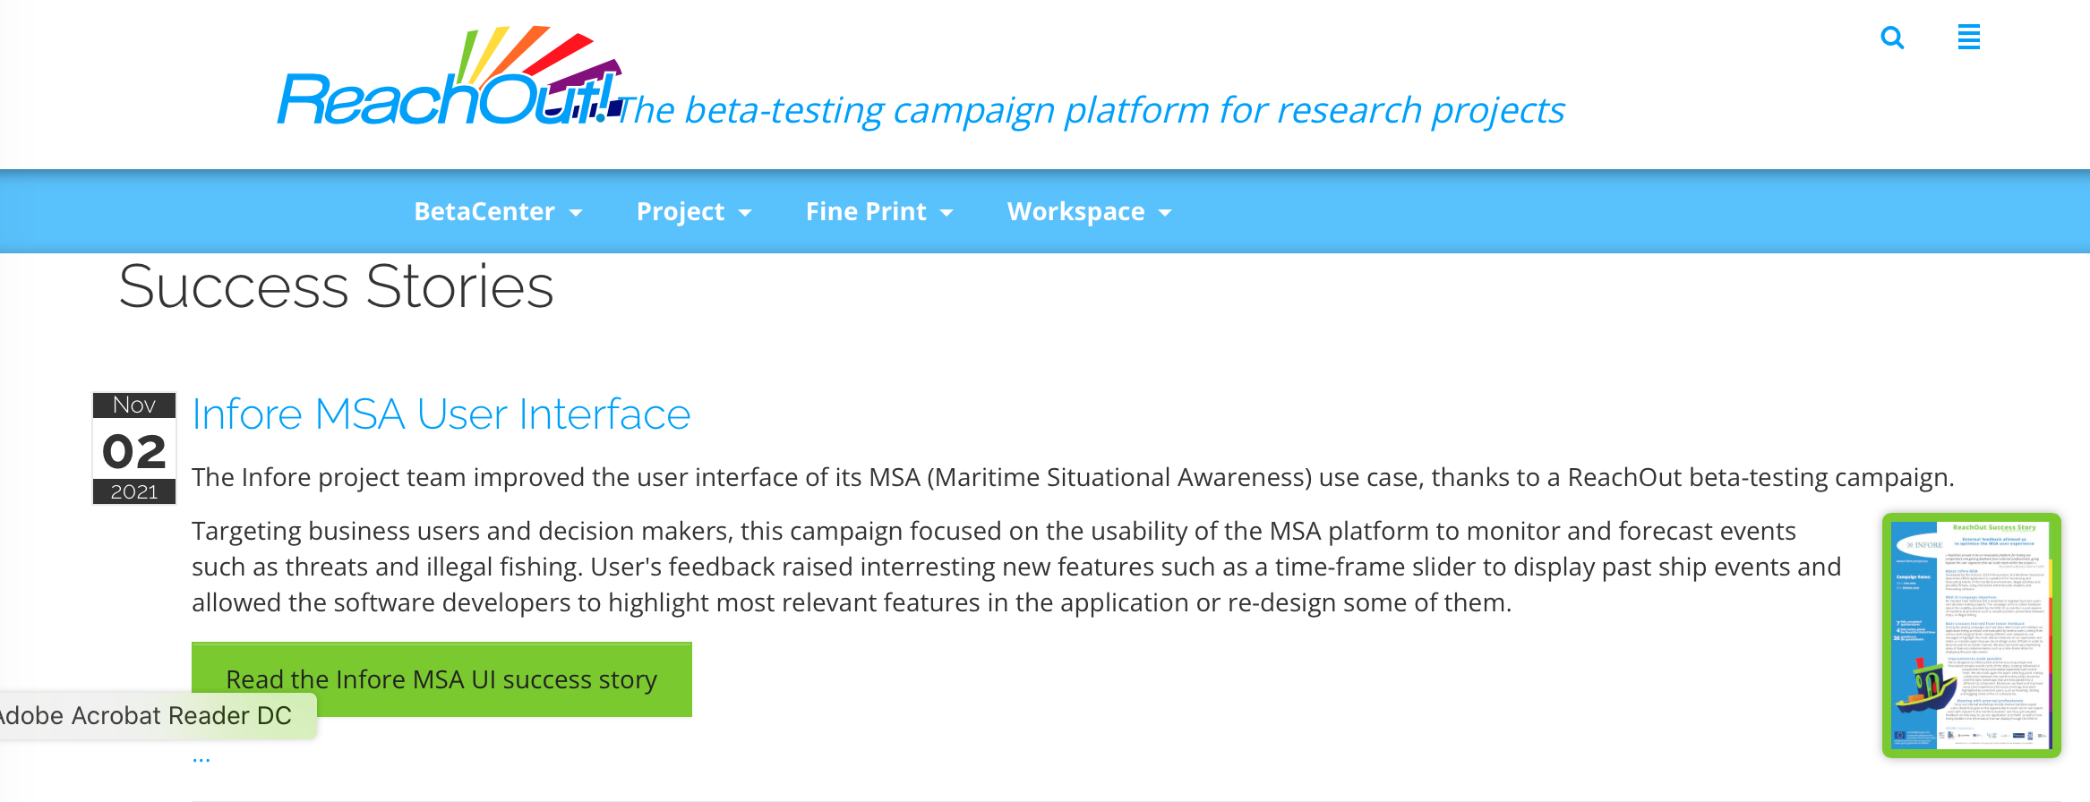Open the hamburger menu icon

click(1968, 37)
